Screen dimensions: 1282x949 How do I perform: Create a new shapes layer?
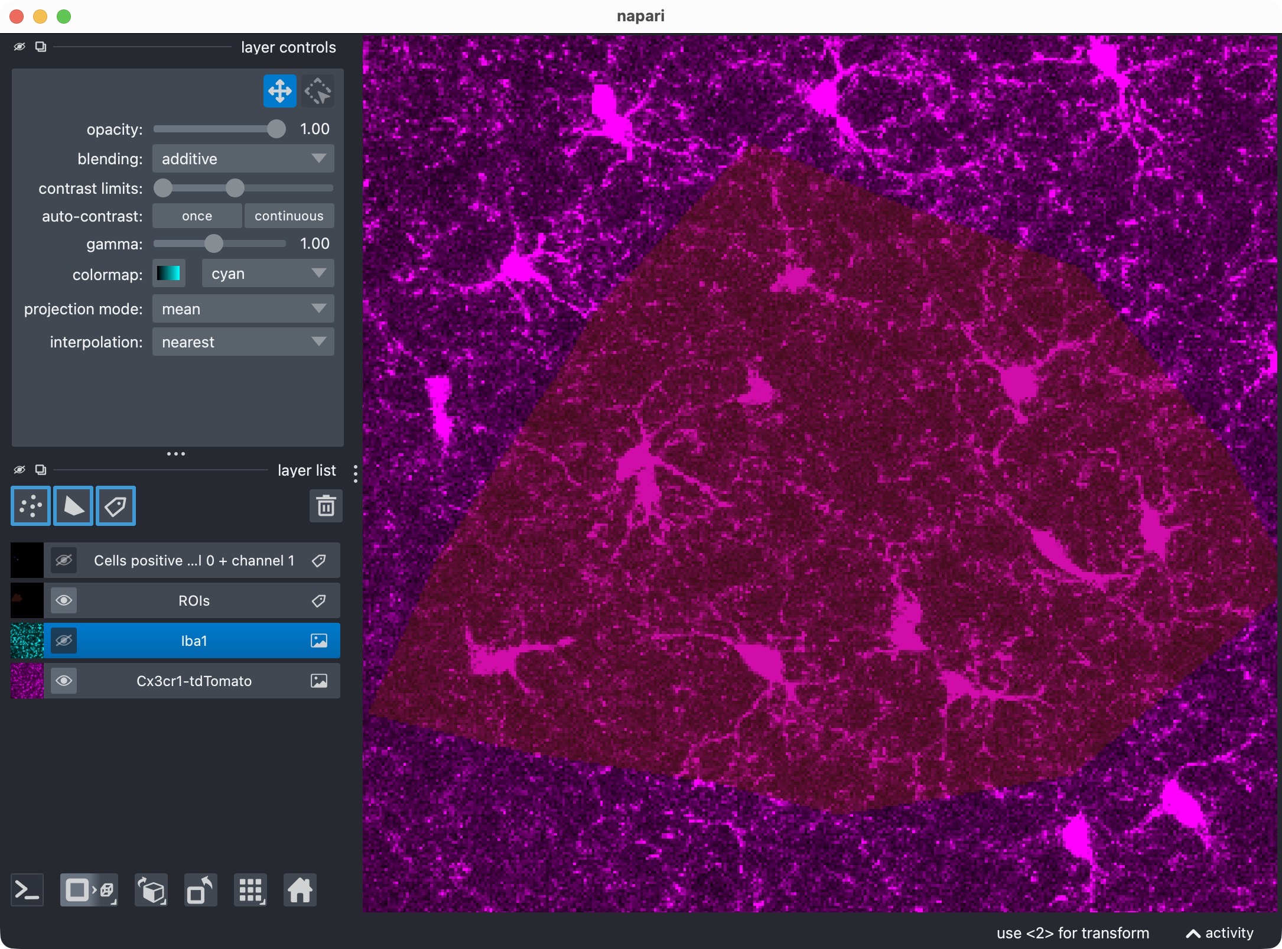tap(73, 506)
